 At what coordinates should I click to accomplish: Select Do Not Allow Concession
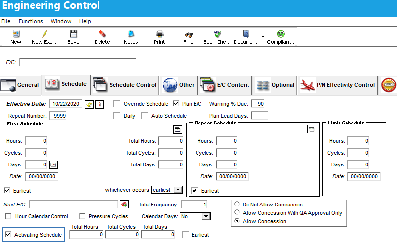(237, 204)
